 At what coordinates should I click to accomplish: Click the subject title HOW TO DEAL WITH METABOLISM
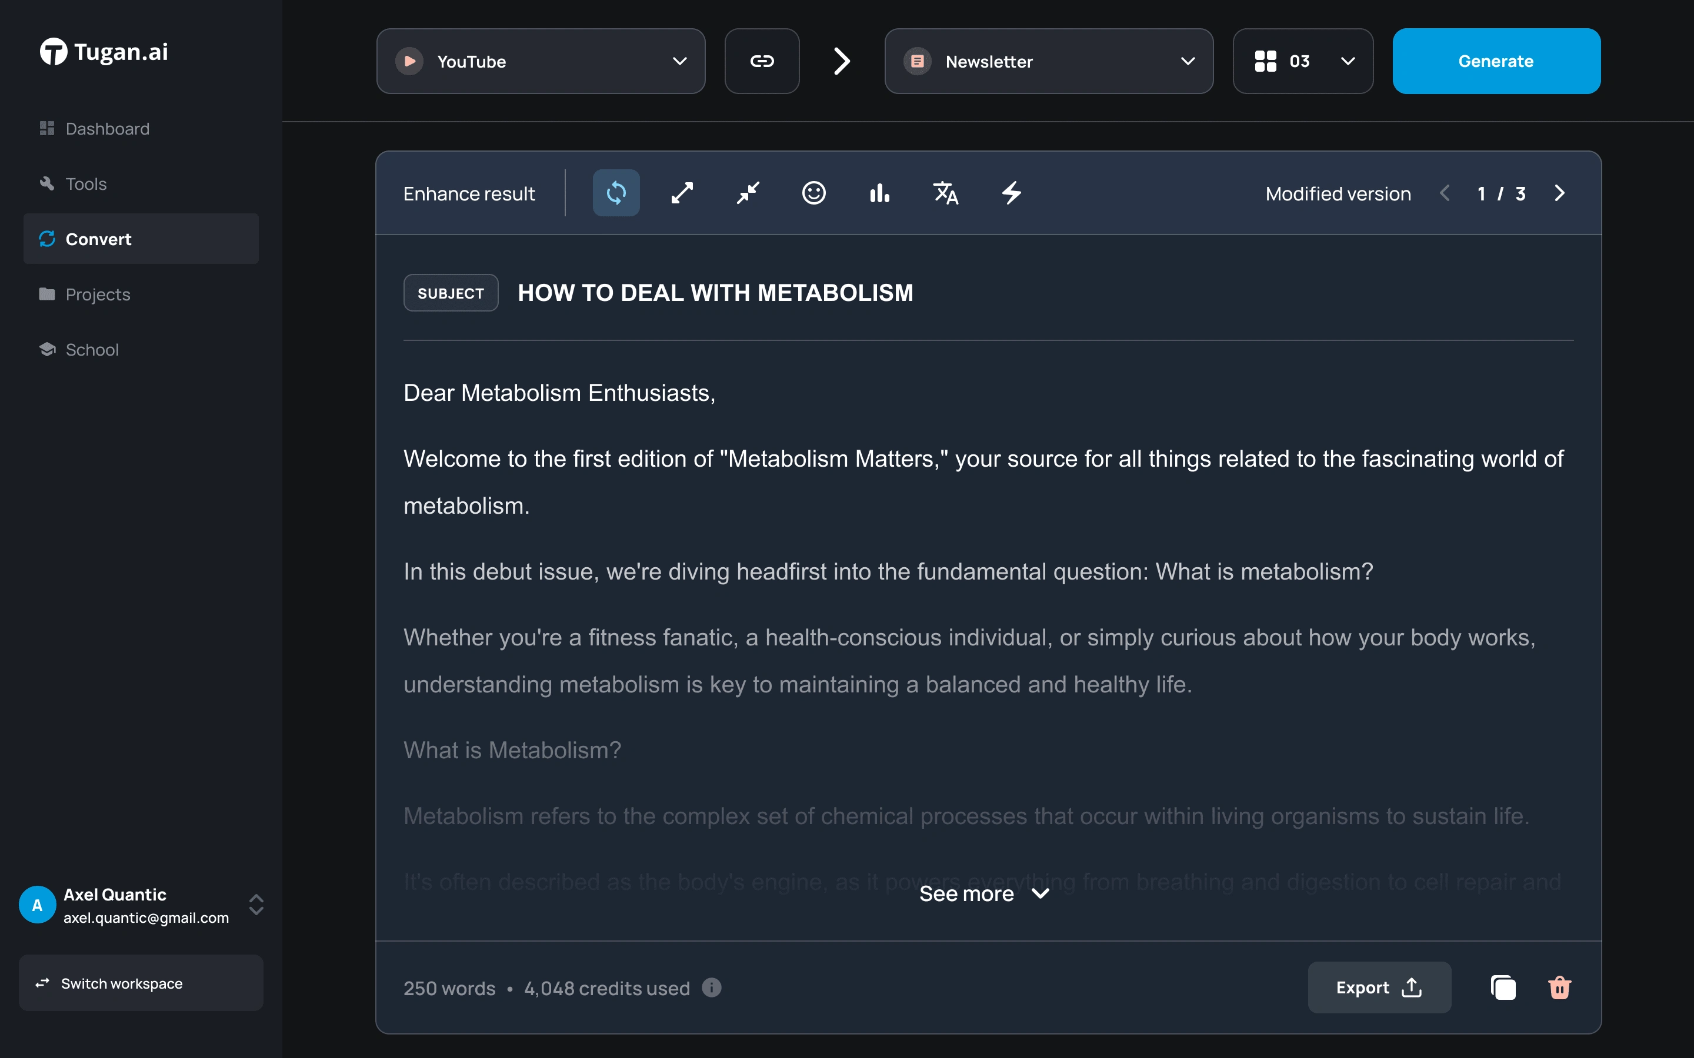tap(715, 293)
